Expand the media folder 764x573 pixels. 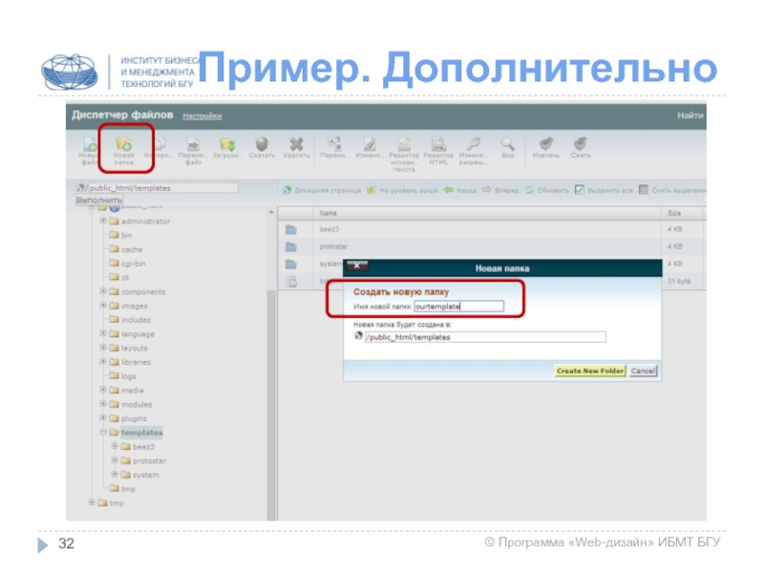tap(103, 390)
